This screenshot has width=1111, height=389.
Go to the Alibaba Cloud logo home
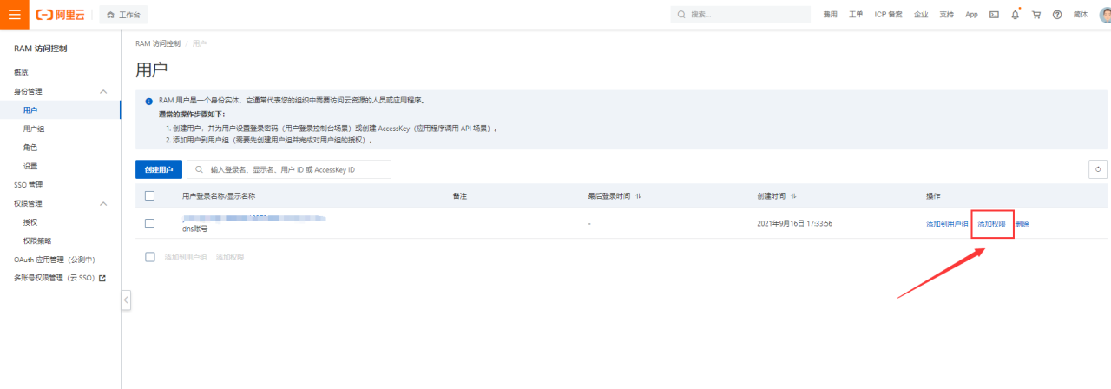click(60, 15)
